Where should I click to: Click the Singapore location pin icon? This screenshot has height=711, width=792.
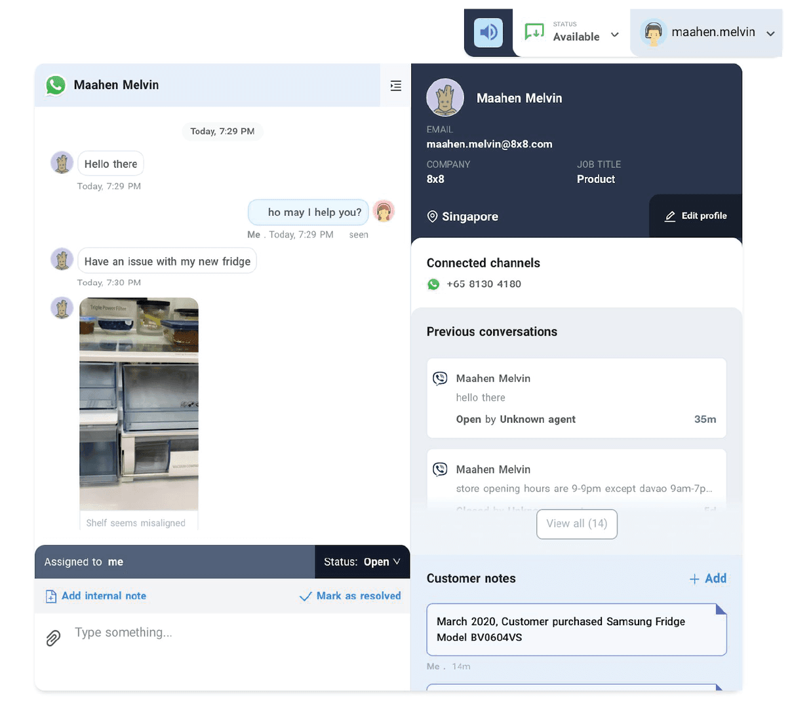[x=432, y=216]
